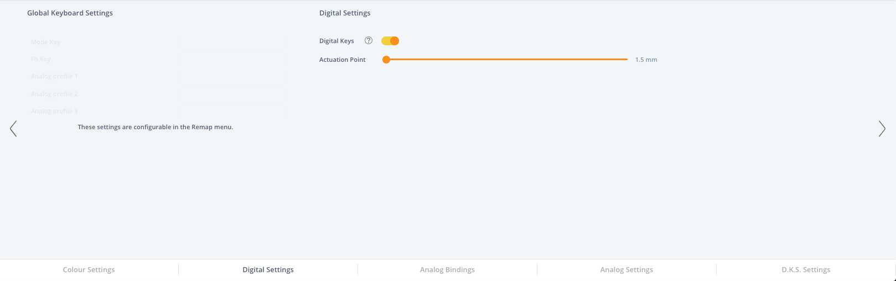Disable the Digital Keys toggle switch
The height and width of the screenshot is (281, 896).
(x=390, y=41)
